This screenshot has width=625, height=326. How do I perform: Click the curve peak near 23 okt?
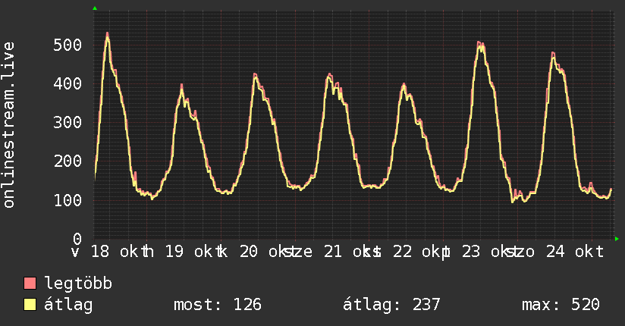[479, 42]
